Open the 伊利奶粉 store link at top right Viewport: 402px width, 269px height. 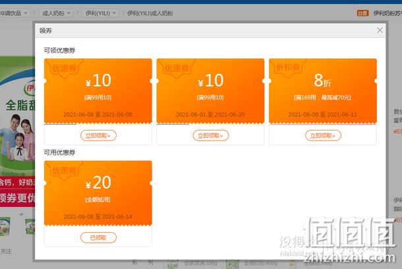(388, 13)
